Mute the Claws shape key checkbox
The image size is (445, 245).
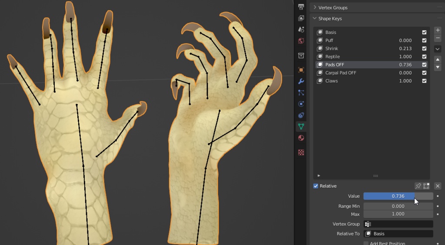(x=424, y=81)
